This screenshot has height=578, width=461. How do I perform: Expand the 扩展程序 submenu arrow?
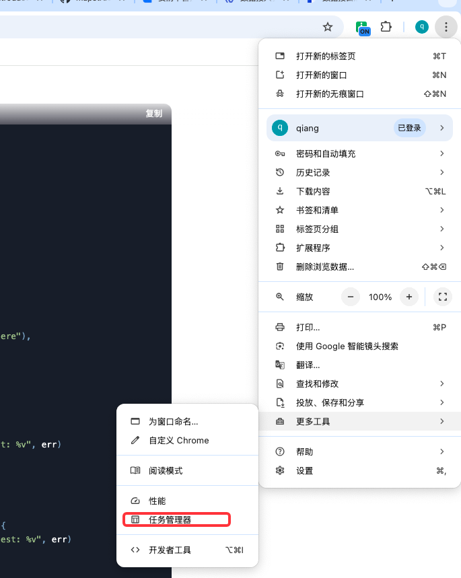[442, 248]
